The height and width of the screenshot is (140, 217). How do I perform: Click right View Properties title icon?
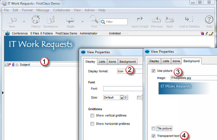point(147,52)
